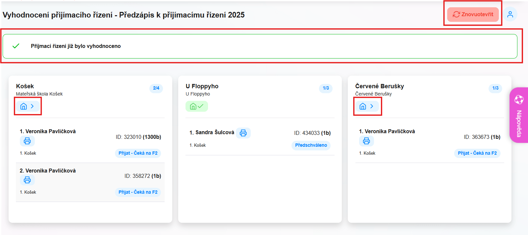Select applicant Sandra Šulcová's name
This screenshot has height=235, width=528.
[x=214, y=133]
